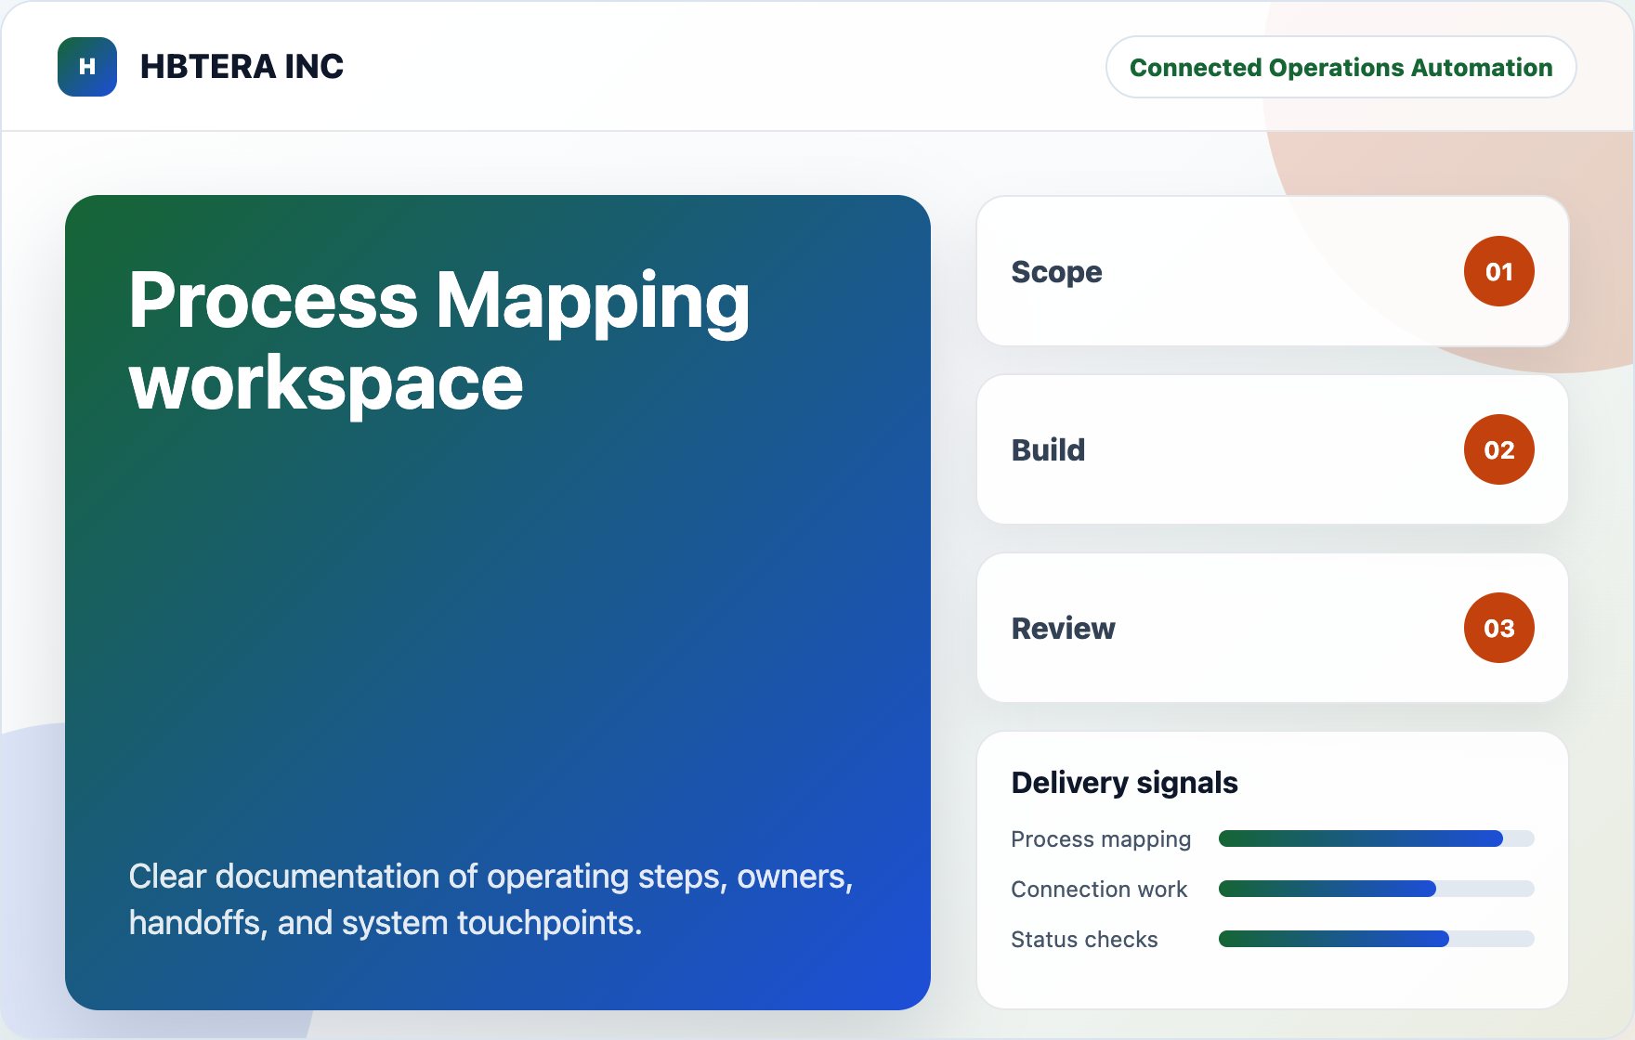Click the Clear documentation description text
1635x1040 pixels.
click(x=490, y=899)
